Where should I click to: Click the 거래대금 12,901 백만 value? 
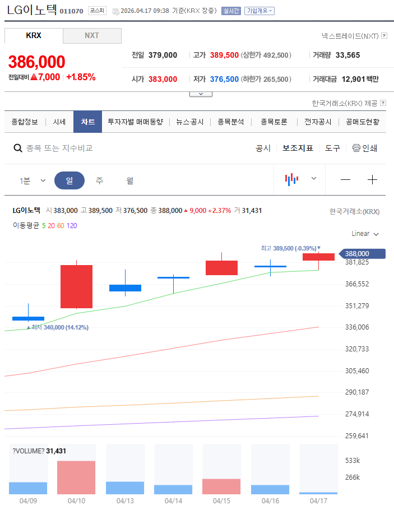(360, 79)
